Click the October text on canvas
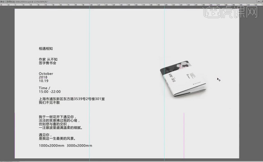This screenshot has height=162, width=263. [46, 74]
